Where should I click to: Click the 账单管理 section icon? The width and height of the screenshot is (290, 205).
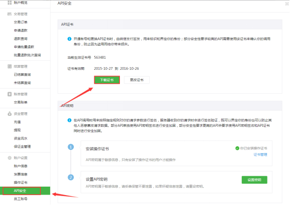(9, 94)
